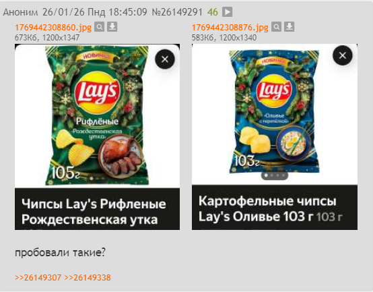Open the 1769442308860.jpg filename link
Screen dimensions: 373x292
pyautogui.click(x=53, y=28)
